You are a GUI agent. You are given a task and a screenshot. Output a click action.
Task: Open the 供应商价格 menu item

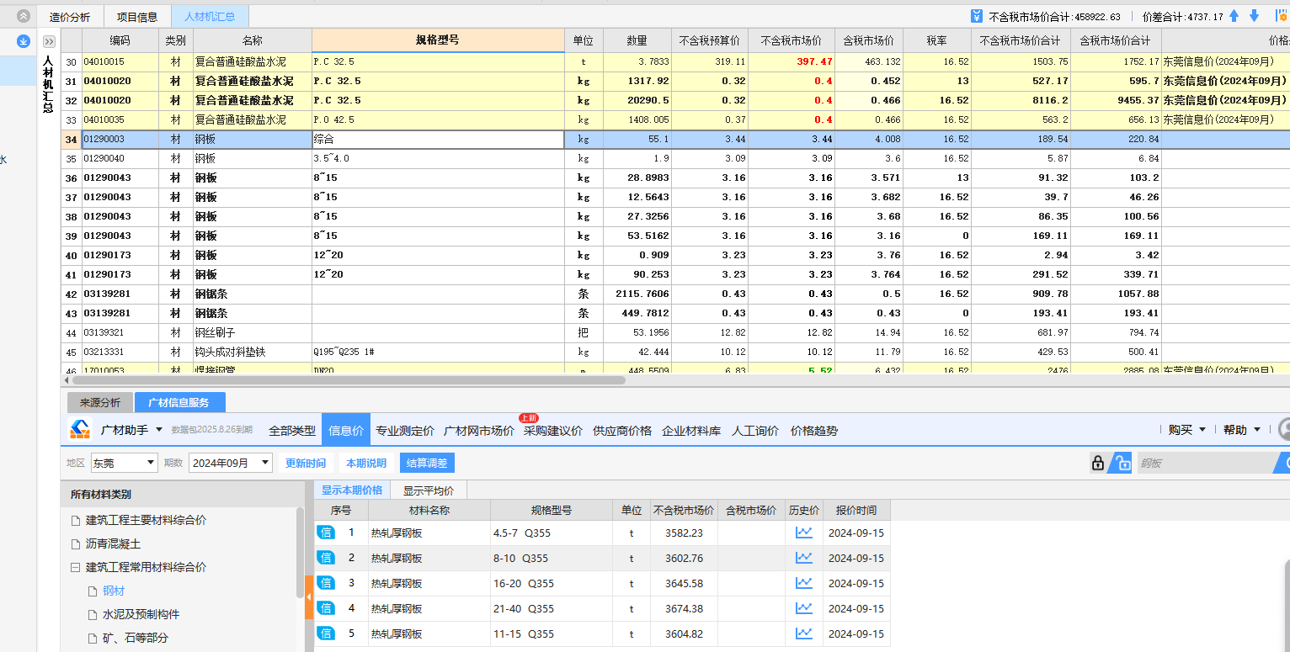coord(622,431)
